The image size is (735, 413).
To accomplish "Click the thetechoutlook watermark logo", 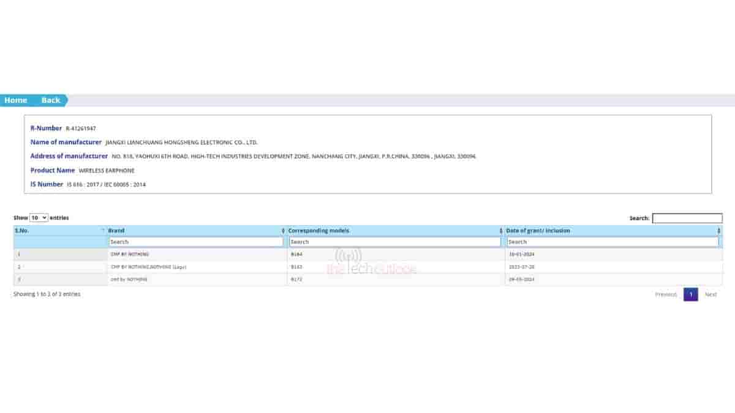I will [x=371, y=262].
